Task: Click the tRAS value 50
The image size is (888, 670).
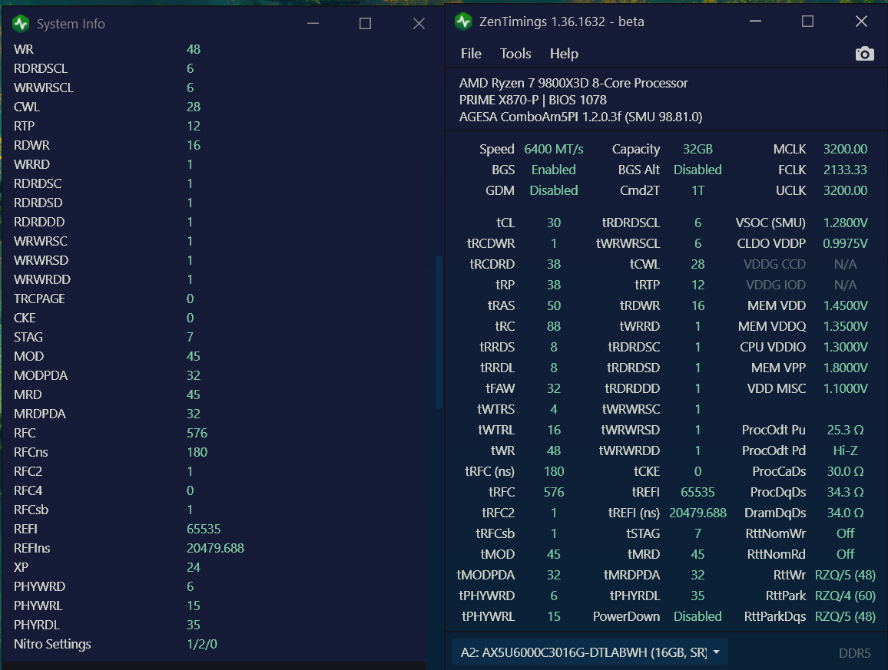Action: [553, 305]
